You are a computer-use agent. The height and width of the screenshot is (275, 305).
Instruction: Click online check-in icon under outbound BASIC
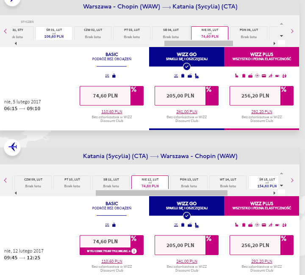[x=107, y=76]
